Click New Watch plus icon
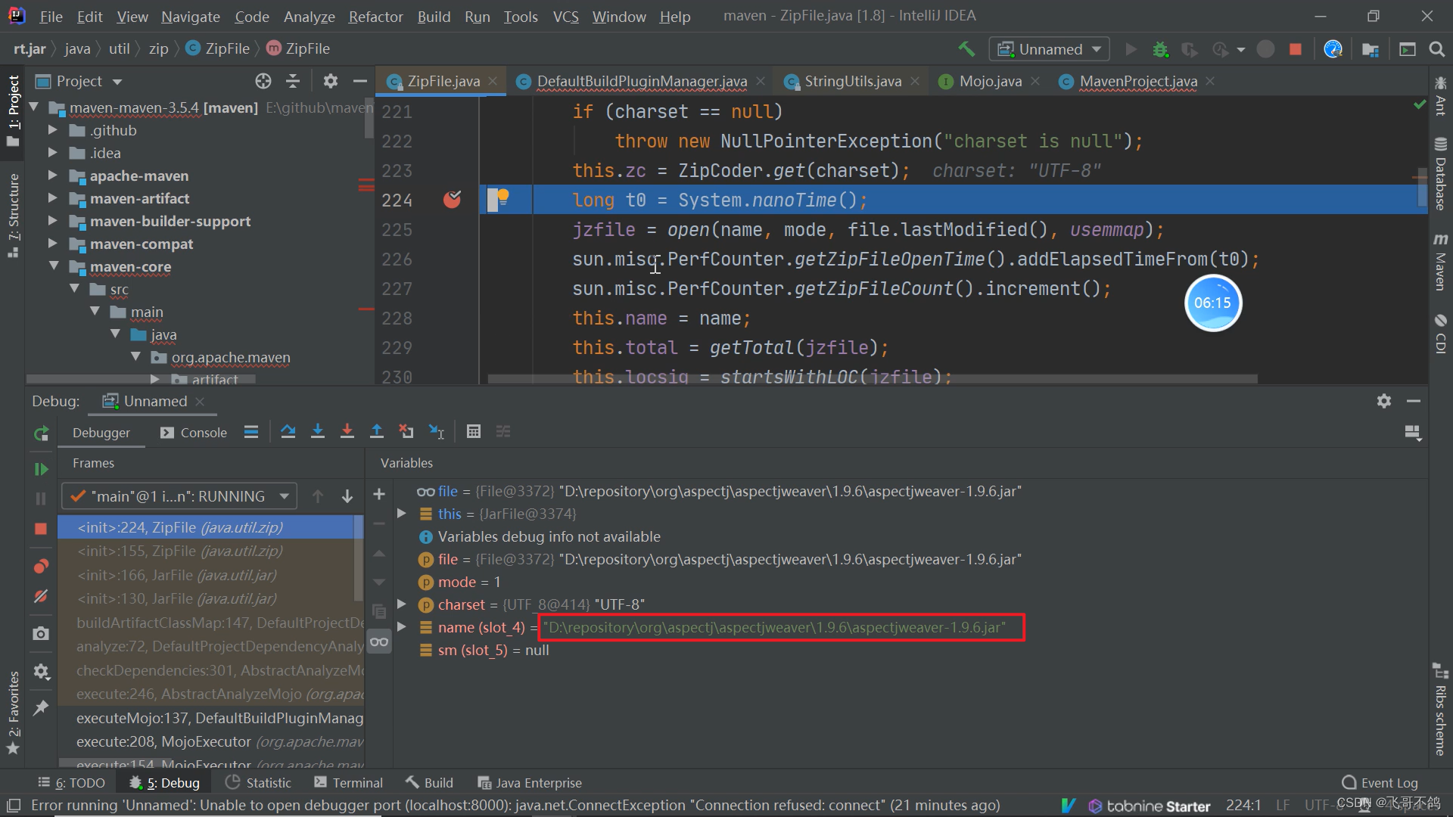The image size is (1453, 817). (379, 494)
